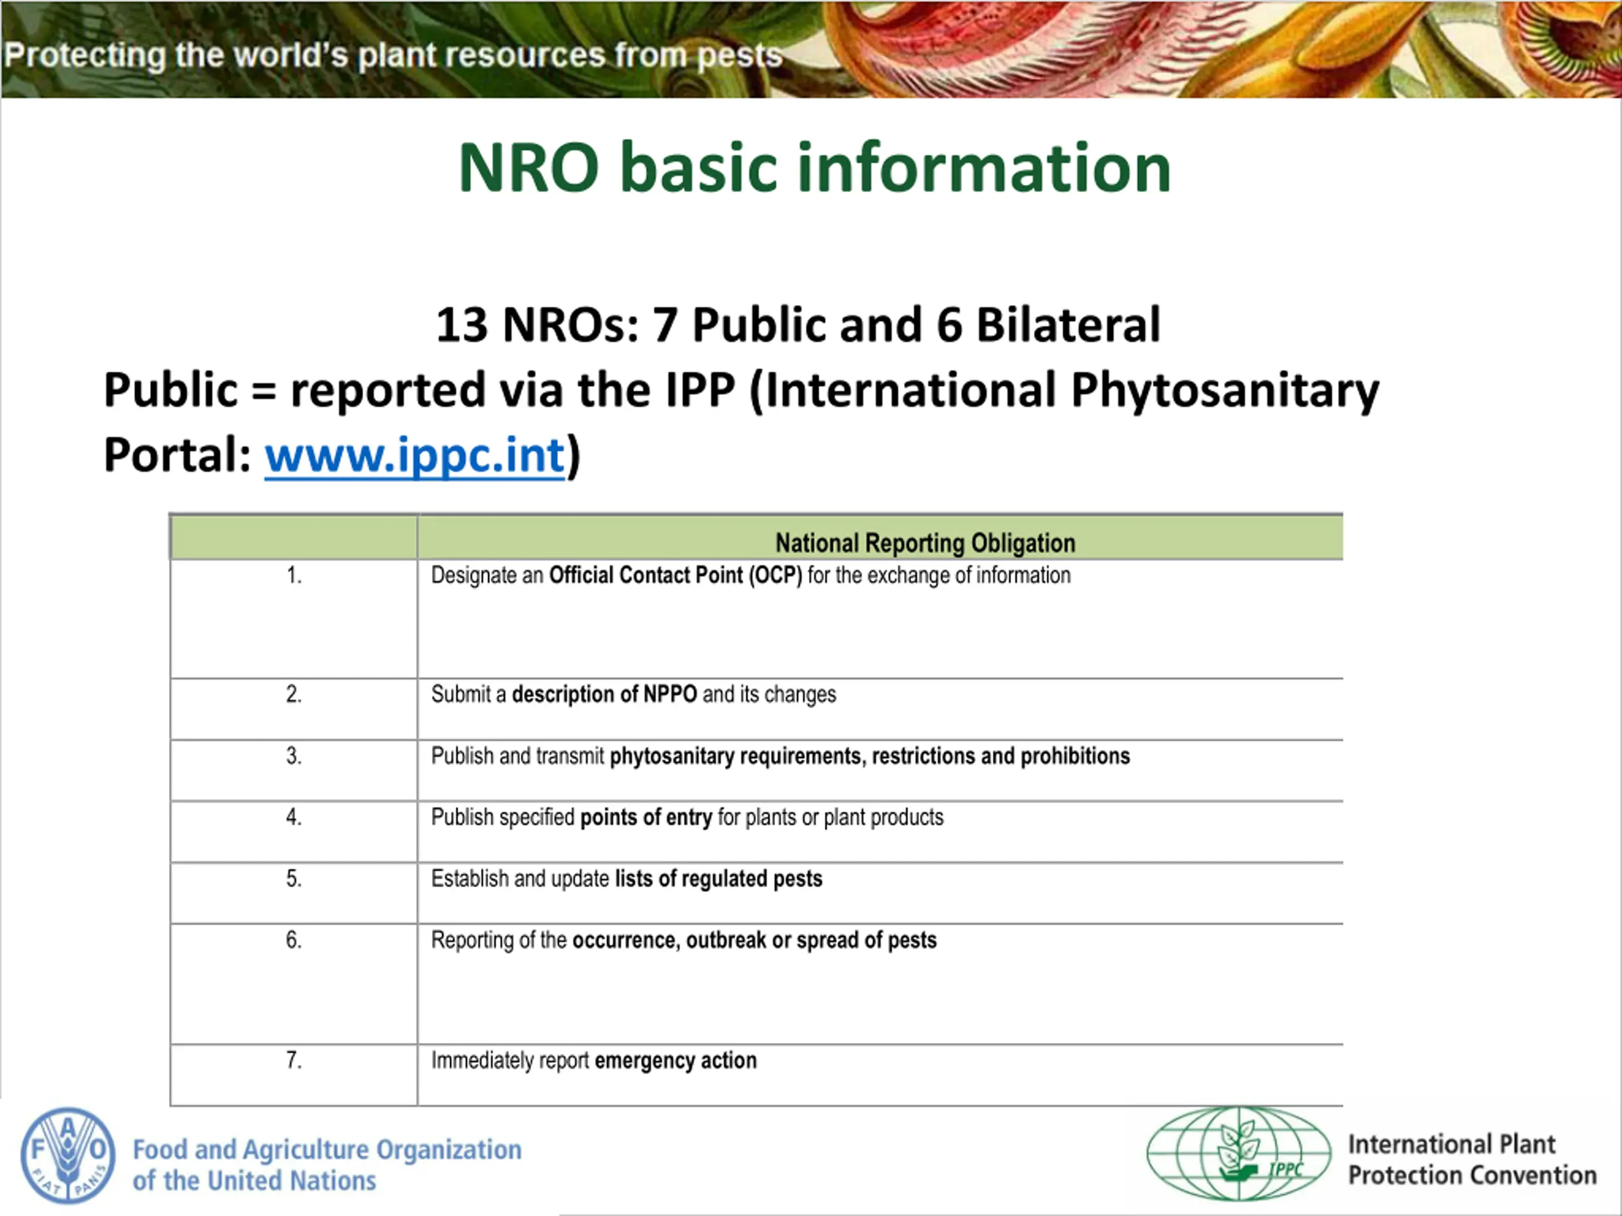Screen dimensions: 1622x1216
Task: Click the 'Protecting the world's plant resources from pests' banner text
Action: point(393,56)
